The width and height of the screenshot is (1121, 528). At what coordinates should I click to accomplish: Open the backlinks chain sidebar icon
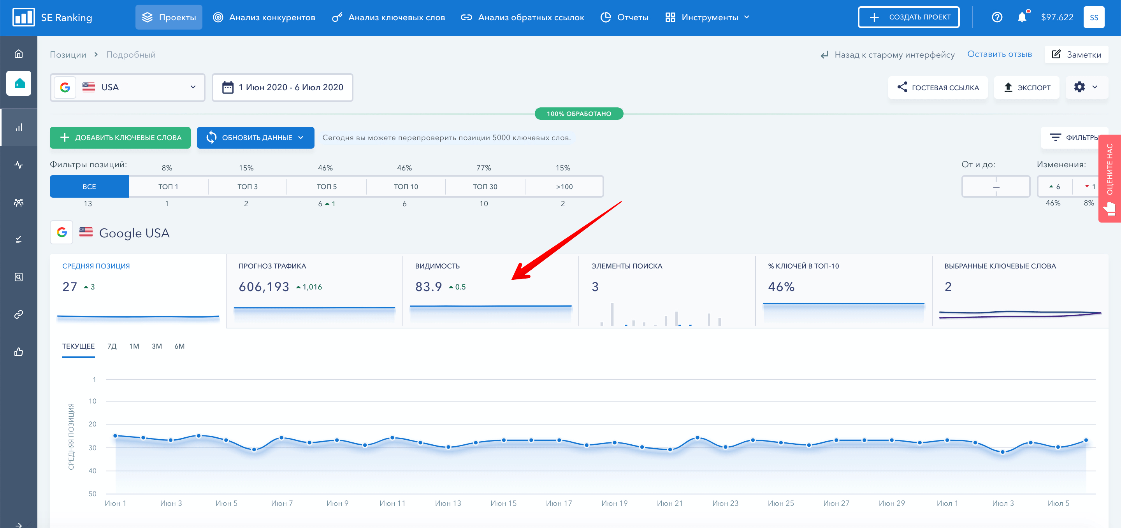19,314
